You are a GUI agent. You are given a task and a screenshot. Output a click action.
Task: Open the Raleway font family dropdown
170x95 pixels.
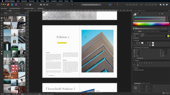pos(155,34)
